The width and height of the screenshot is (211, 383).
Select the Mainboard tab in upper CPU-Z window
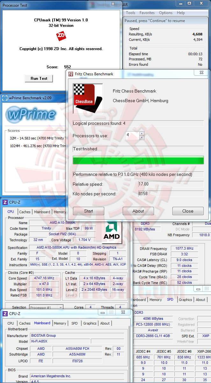(x=42, y=212)
